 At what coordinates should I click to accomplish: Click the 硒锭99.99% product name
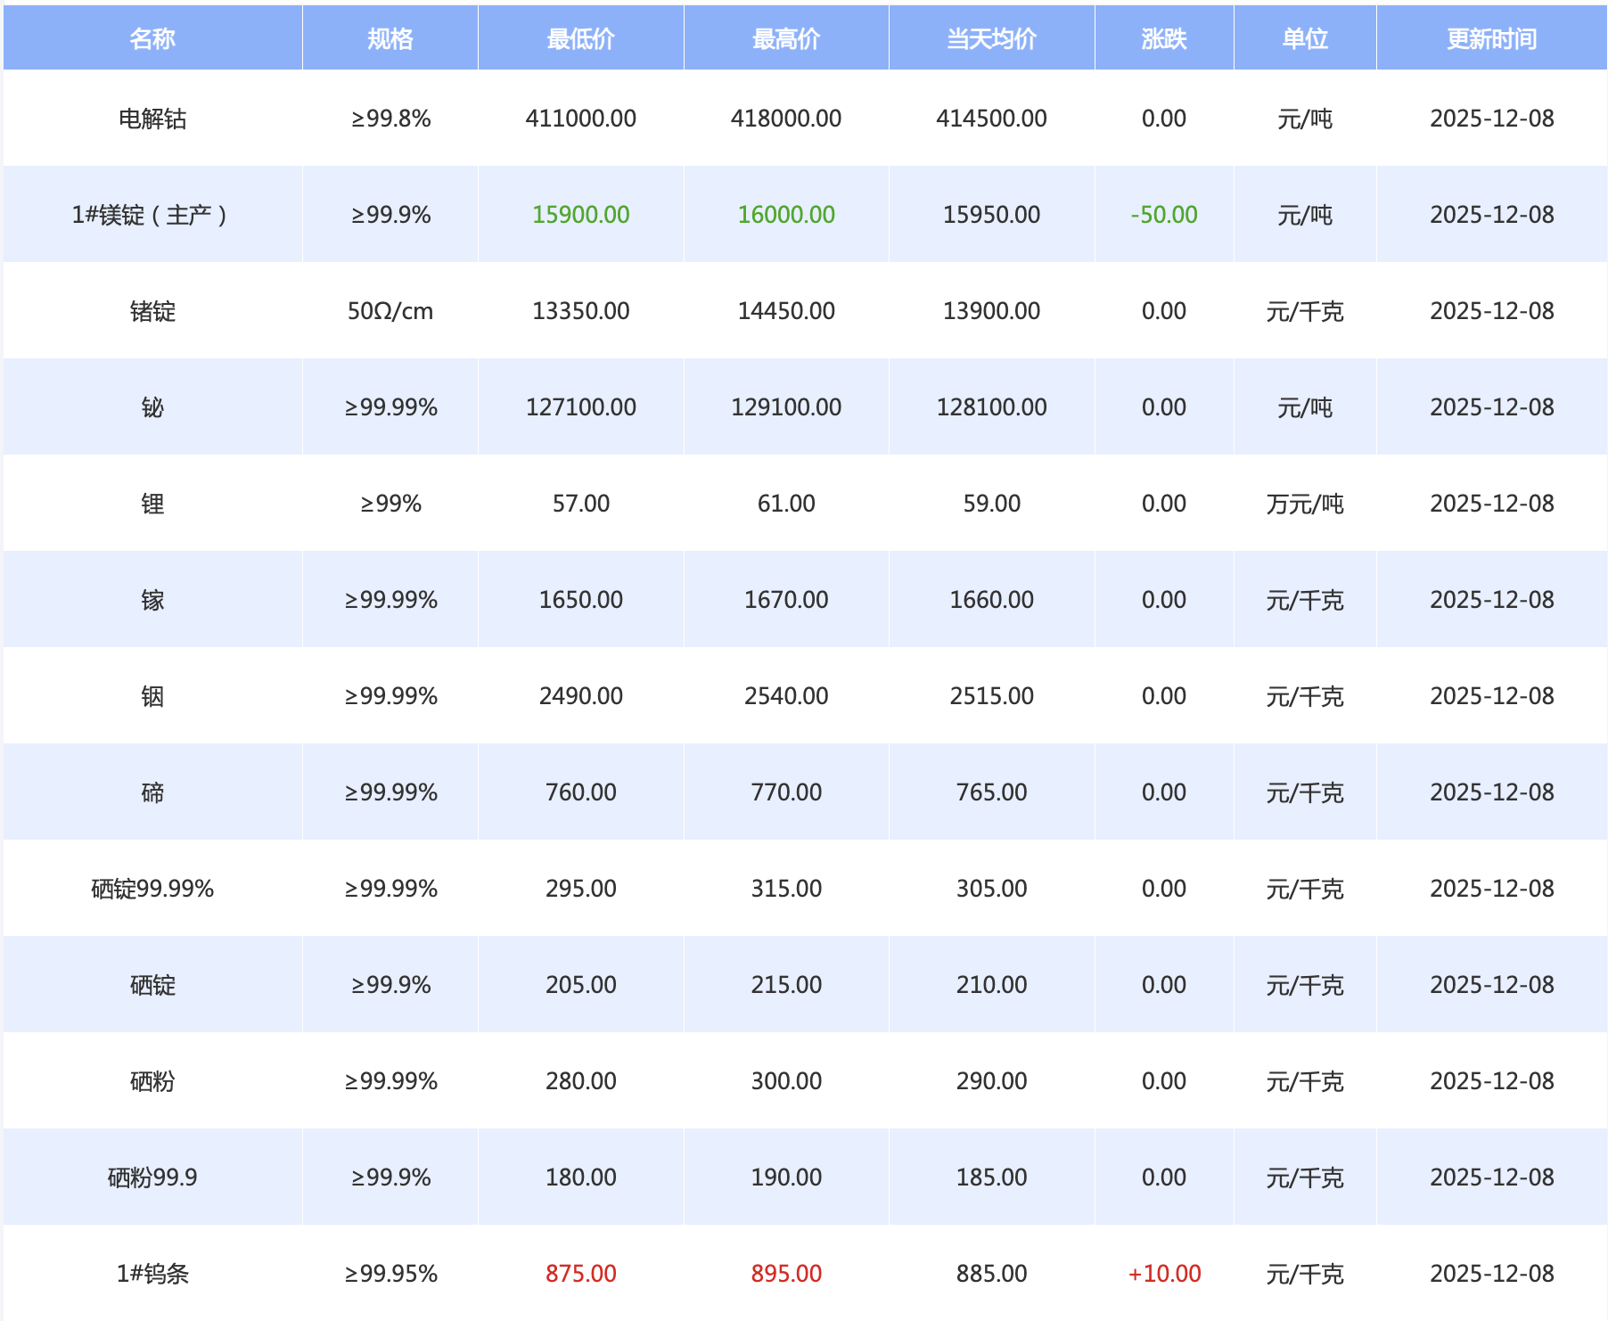(152, 889)
